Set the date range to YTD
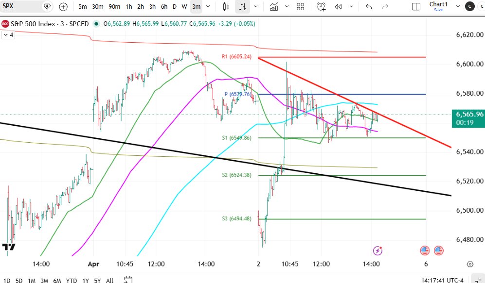485x283 pixels. pyautogui.click(x=72, y=280)
